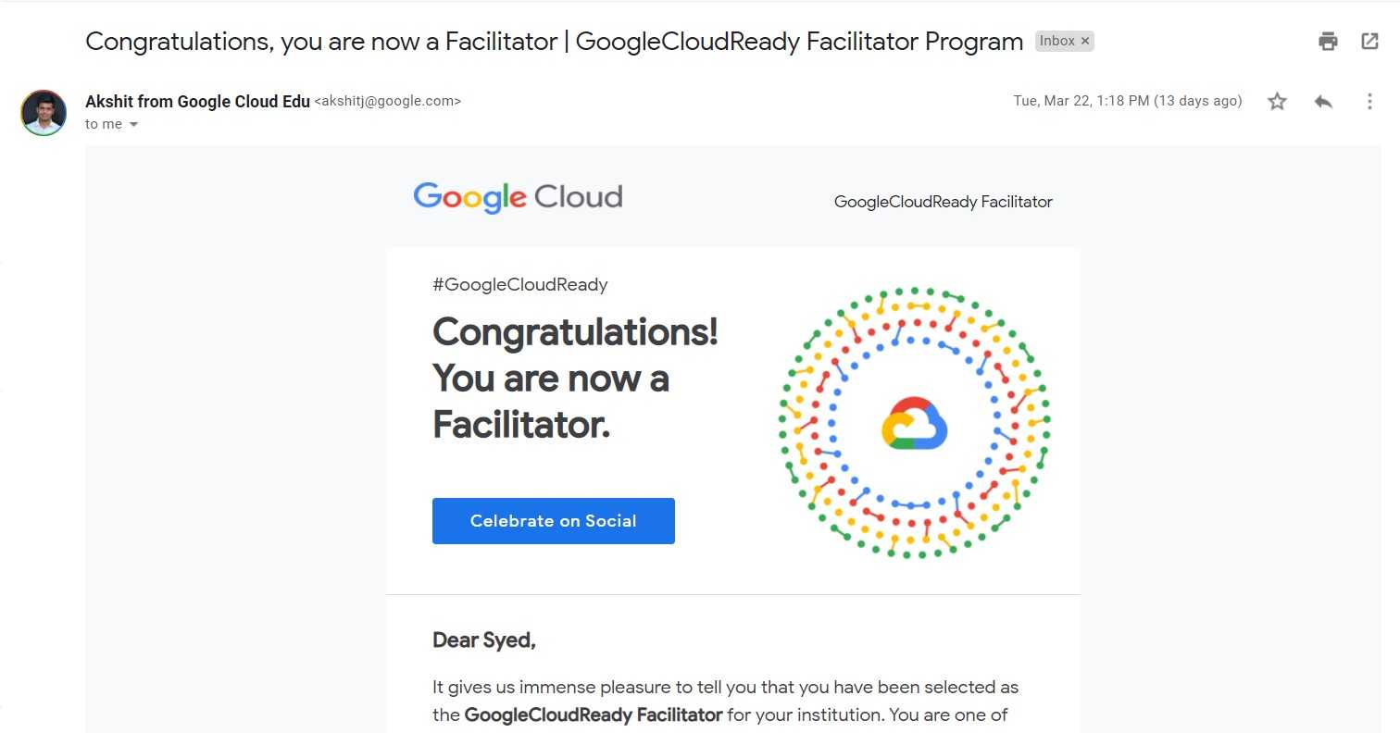
Task: Click the #GoogleCloudReady hashtag text
Action: pyautogui.click(x=519, y=285)
